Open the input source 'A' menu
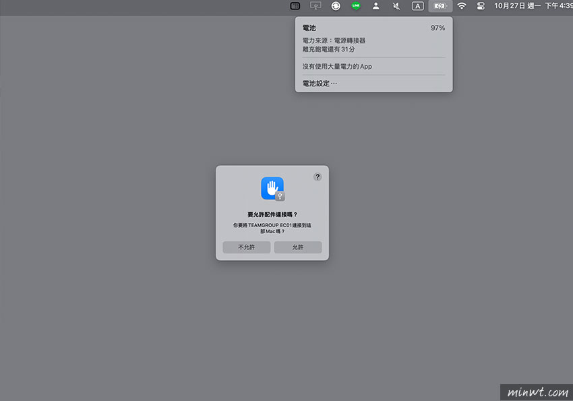573x401 pixels. pyautogui.click(x=418, y=6)
